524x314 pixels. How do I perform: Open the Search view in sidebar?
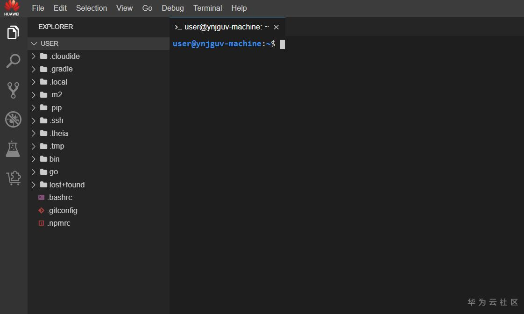pyautogui.click(x=13, y=61)
